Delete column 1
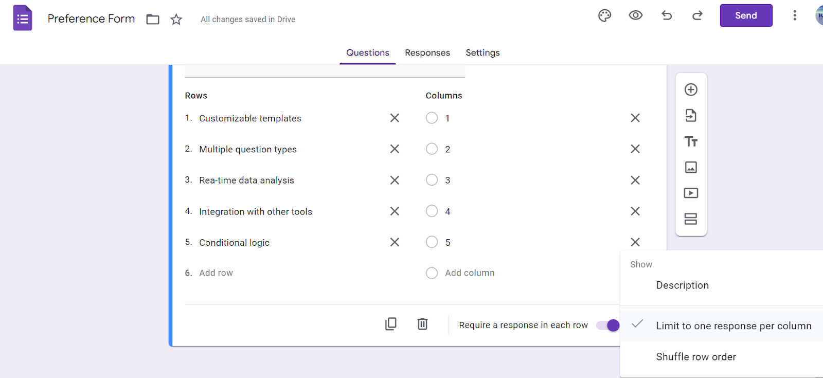The height and width of the screenshot is (378, 823). [x=635, y=118]
